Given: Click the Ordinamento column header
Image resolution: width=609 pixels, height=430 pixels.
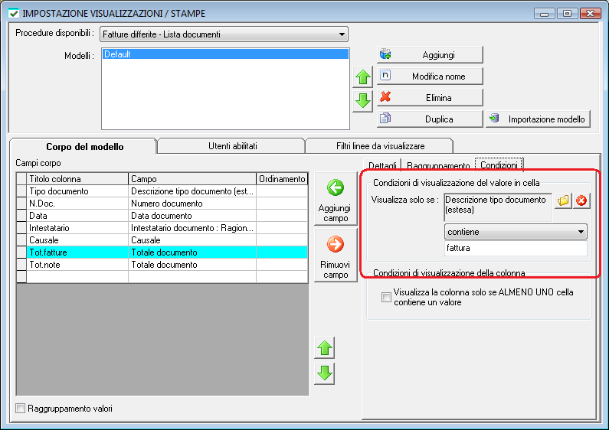Looking at the screenshot, I should [x=282, y=179].
